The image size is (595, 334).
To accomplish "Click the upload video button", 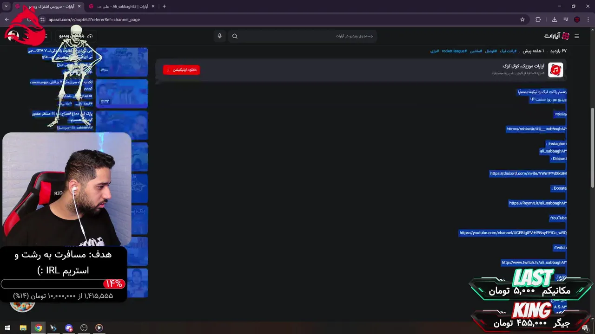I will (75, 36).
